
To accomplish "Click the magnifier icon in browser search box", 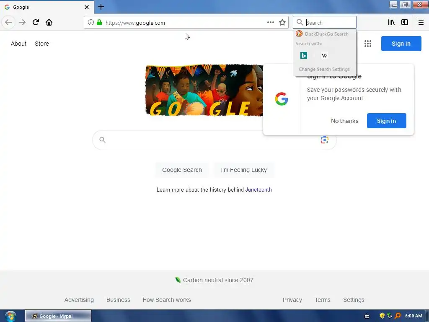I will [300, 23].
